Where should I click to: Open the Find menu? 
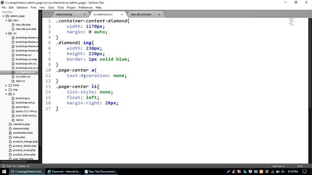[x=34, y=8]
